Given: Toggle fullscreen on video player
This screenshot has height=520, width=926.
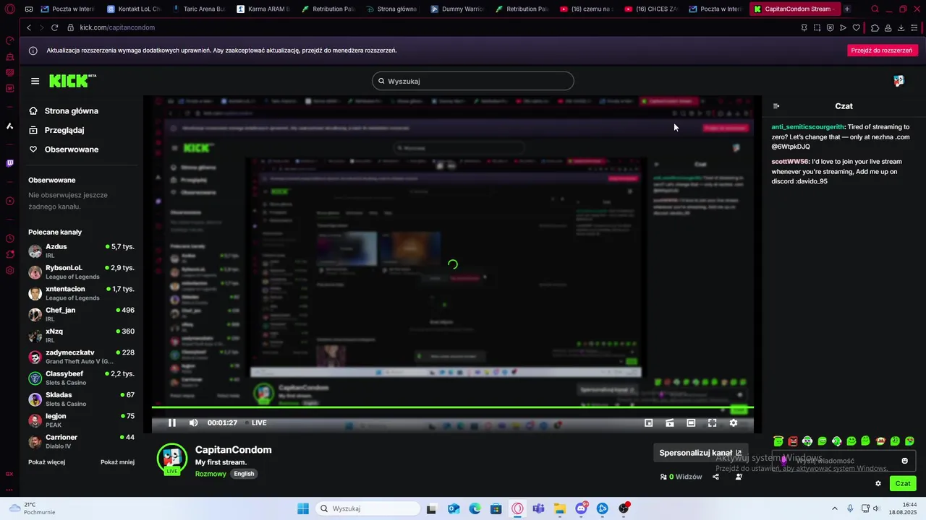Looking at the screenshot, I should click(712, 422).
